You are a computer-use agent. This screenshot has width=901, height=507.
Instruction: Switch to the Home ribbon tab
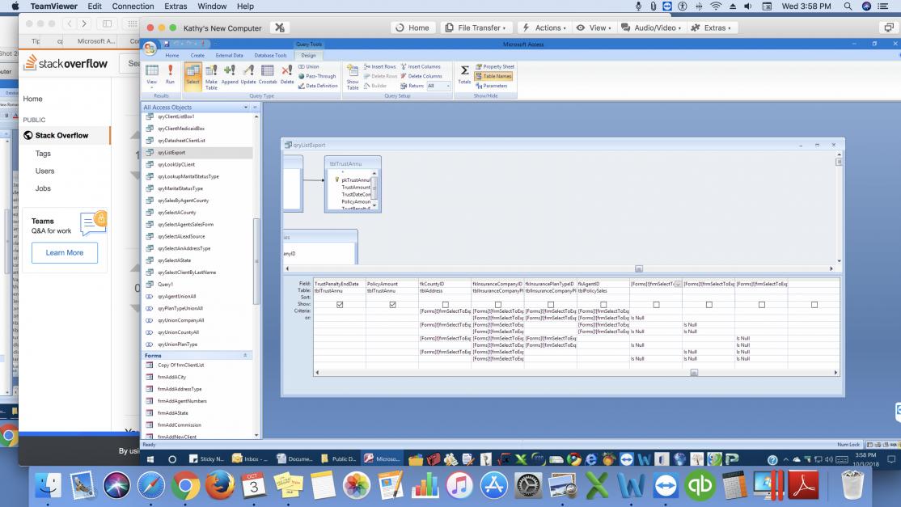[172, 56]
